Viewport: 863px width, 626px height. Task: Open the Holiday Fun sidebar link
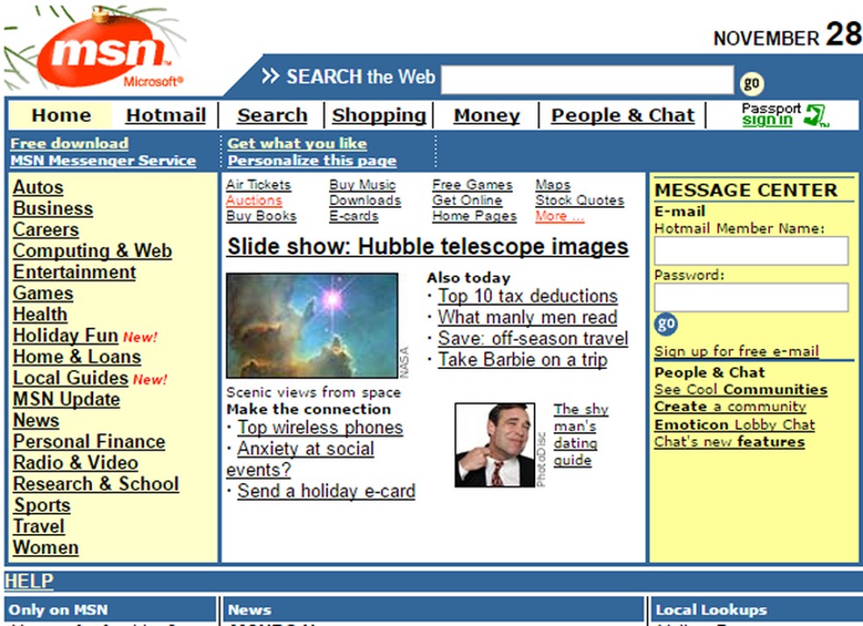63,335
